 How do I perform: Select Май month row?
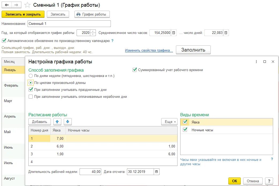[x=13, y=132]
